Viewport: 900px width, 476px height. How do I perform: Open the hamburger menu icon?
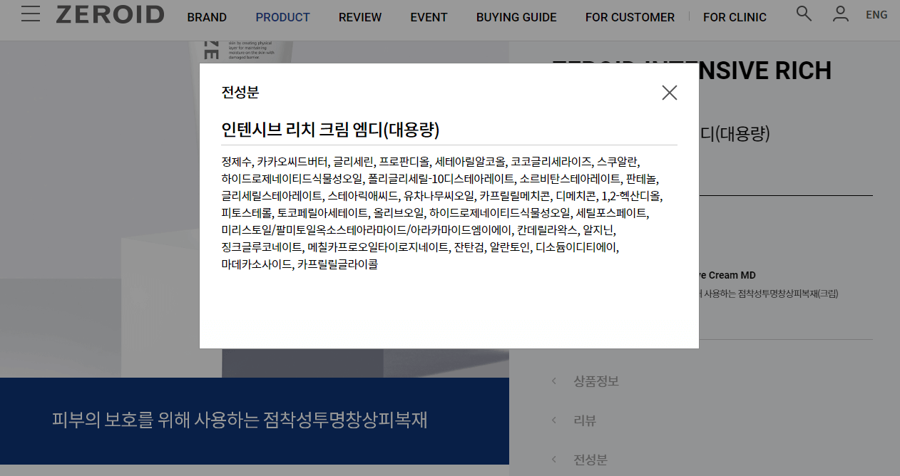point(31,14)
